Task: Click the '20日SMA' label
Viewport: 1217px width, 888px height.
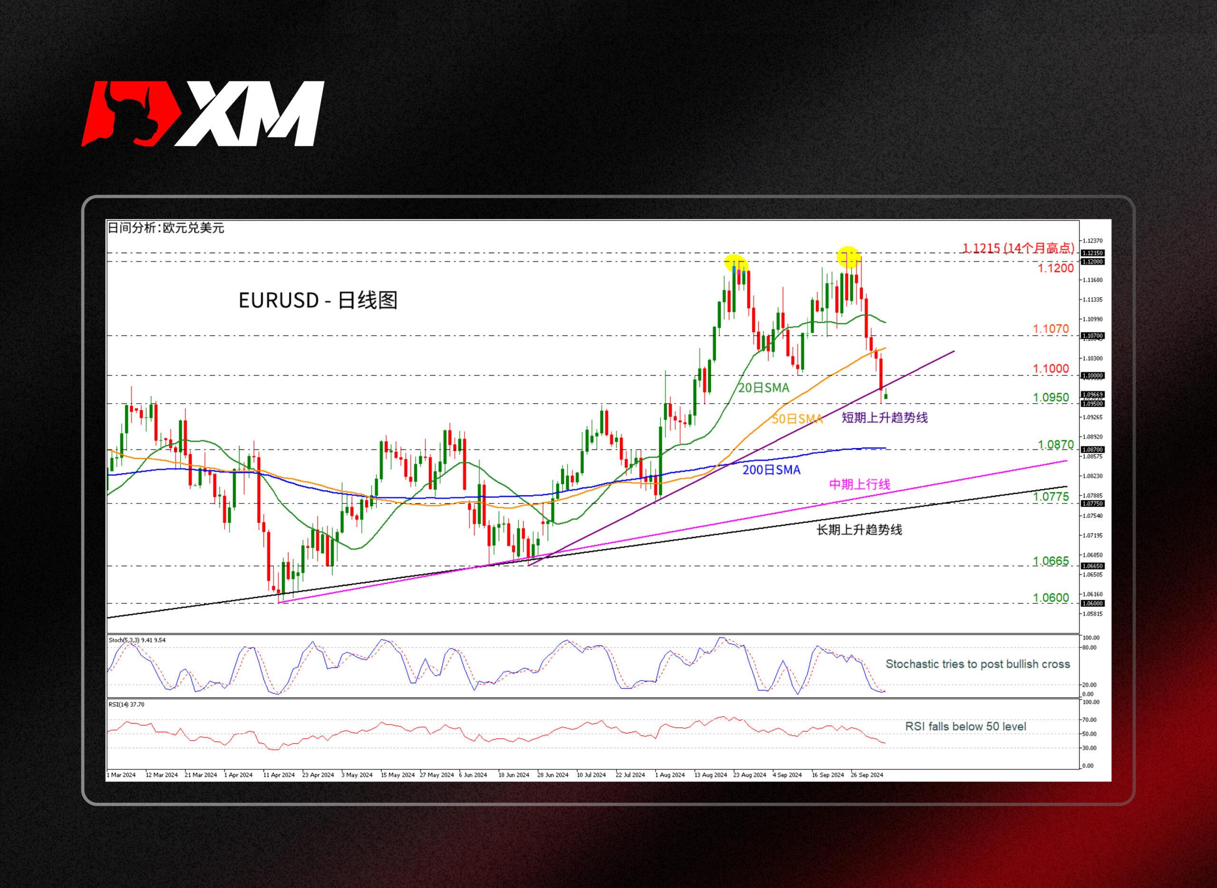Action: coord(763,388)
